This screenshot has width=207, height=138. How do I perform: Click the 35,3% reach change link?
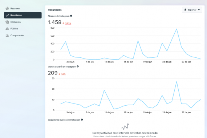point(68,23)
